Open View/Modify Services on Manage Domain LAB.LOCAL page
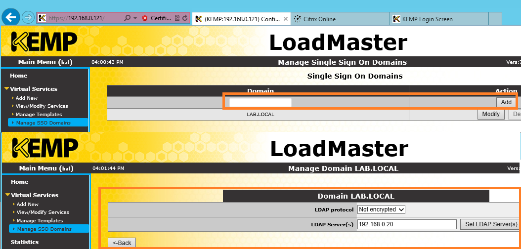Viewport: 521px width, 249px height. [x=43, y=212]
